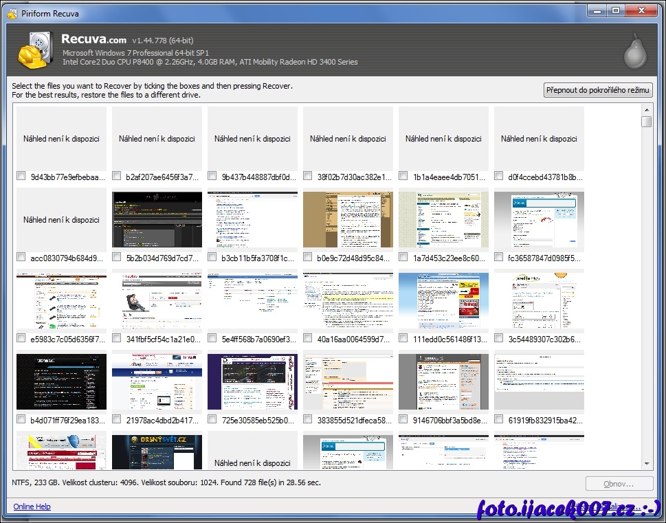
Task: Maximize the Piriform Recuva window
Action: [615, 11]
